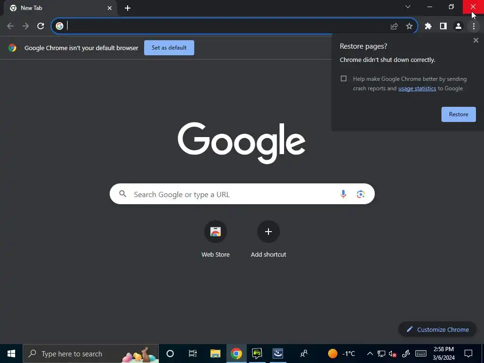Open the profile avatar icon
This screenshot has width=484, height=363.
[x=458, y=26]
